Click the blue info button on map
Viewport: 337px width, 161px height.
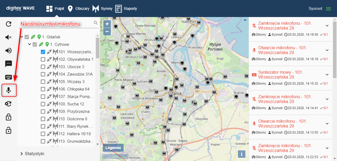tap(241, 154)
